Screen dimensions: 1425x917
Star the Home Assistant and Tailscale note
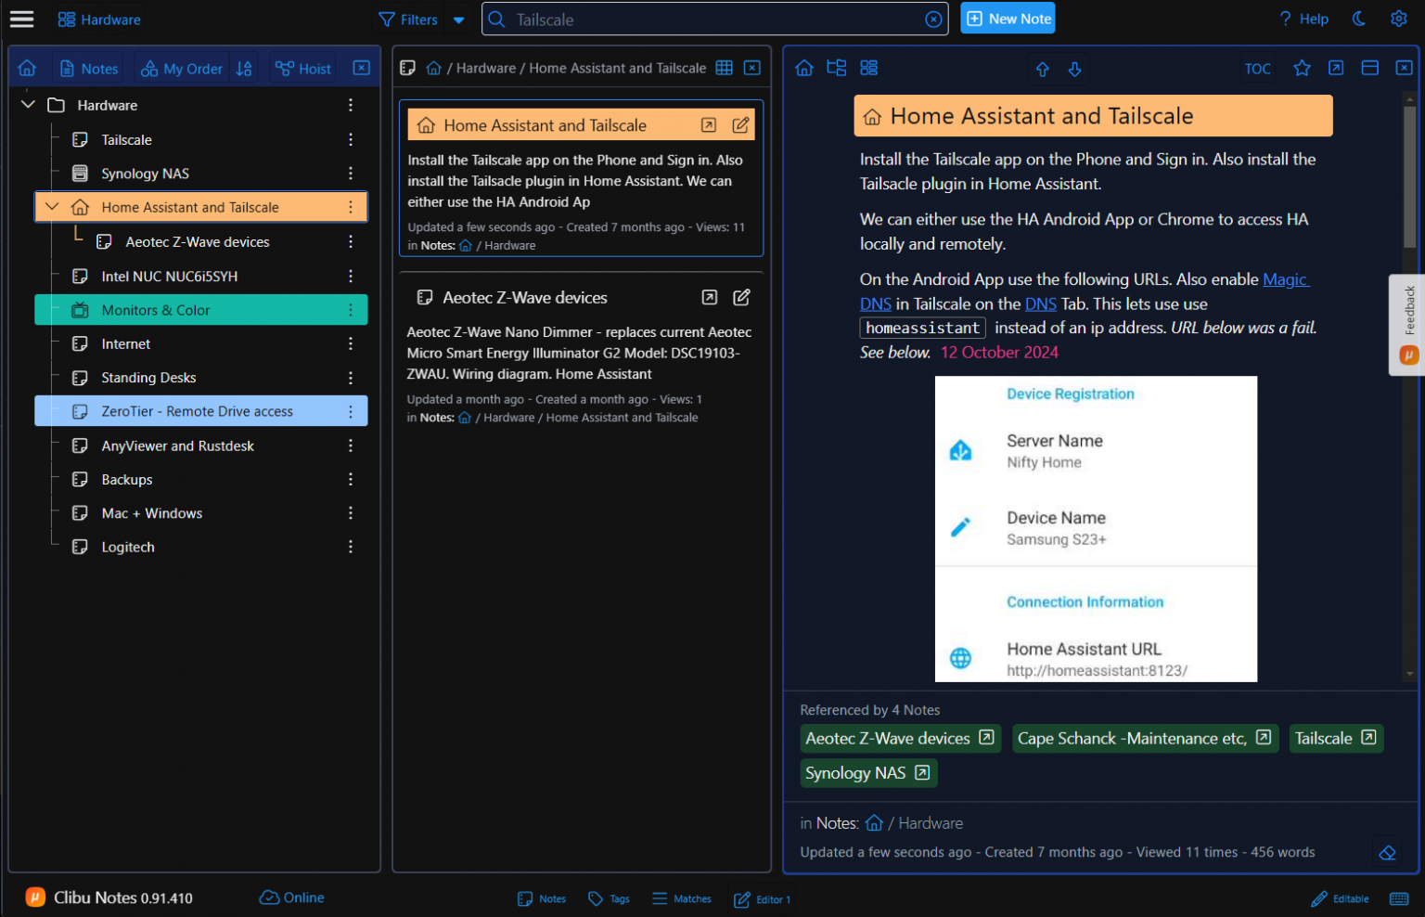pyautogui.click(x=1303, y=68)
